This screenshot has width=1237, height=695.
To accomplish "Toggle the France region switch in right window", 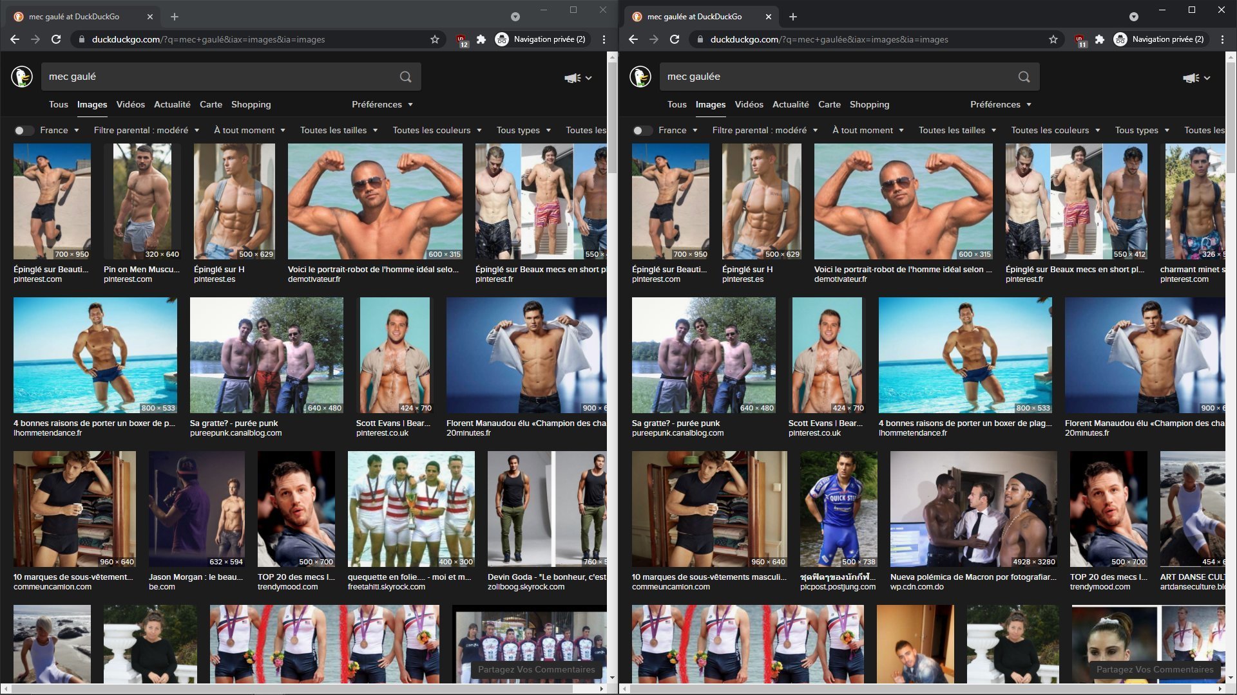I will click(x=642, y=131).
